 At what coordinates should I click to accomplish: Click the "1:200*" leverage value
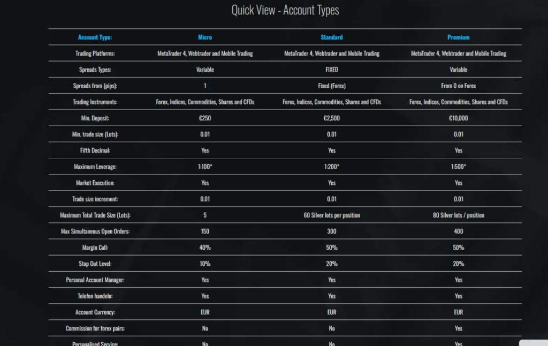tap(332, 166)
